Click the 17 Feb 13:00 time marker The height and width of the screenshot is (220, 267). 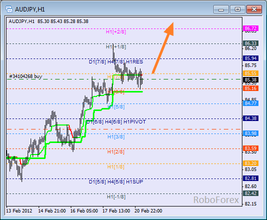pos(116,211)
